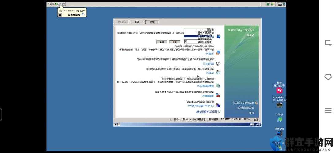The image size is (336, 153).
Task: Click the 个性化外观和声音 heading text
Action: (x=208, y=112)
